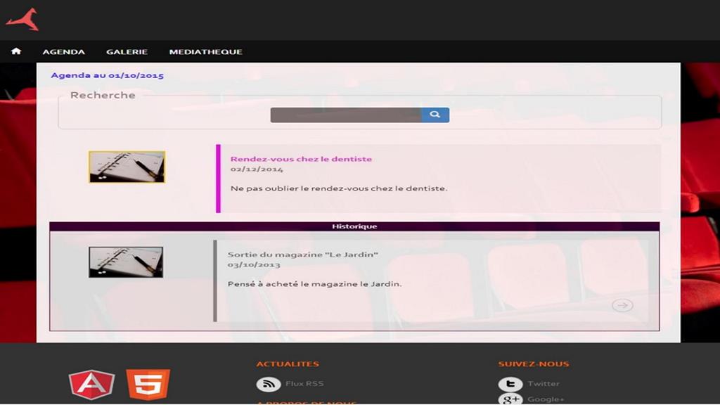Screen dimensions: 720x405
Task: Select text "Ne pas oublier le rendez-vous chez le dentiste."
Action: click(x=339, y=188)
